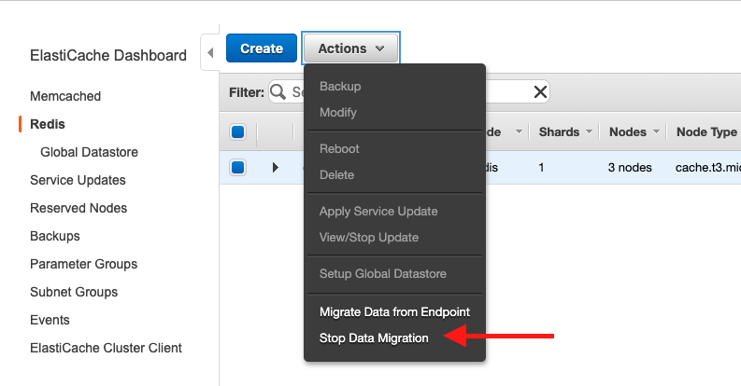741x386 pixels.
Task: Sort by the Node Type column header
Action: click(x=706, y=132)
